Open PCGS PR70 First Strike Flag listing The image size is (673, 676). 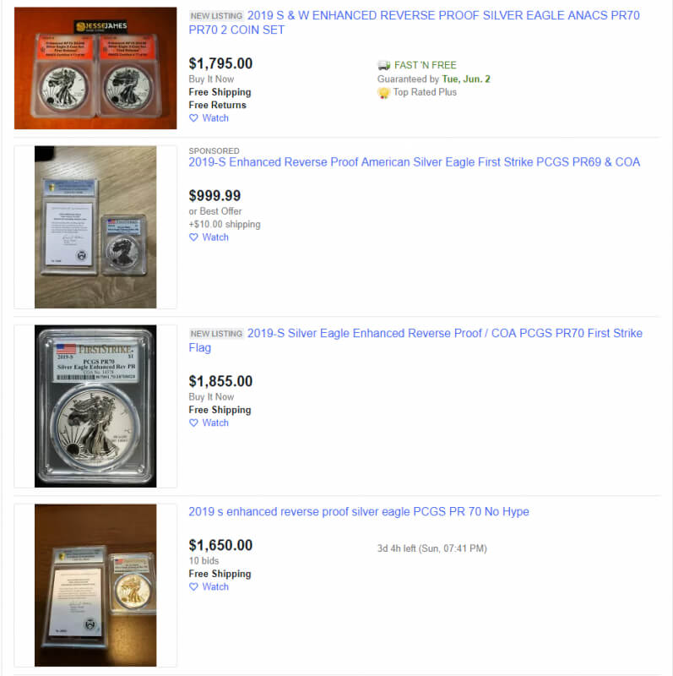click(x=415, y=341)
